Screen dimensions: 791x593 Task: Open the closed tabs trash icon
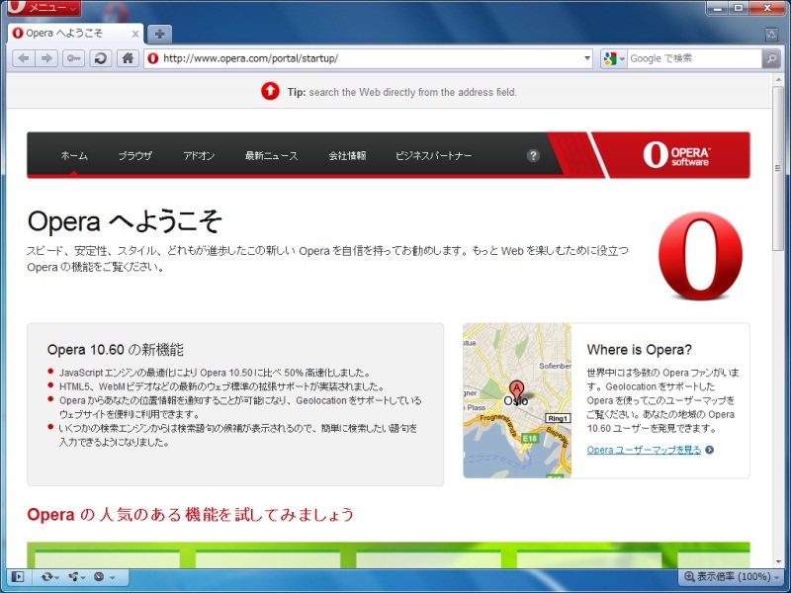[771, 34]
